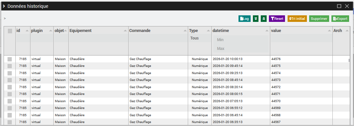This screenshot has width=354, height=126.
Task: Click Gaz Chauffage in the 44576 row
Action: [x=140, y=59]
